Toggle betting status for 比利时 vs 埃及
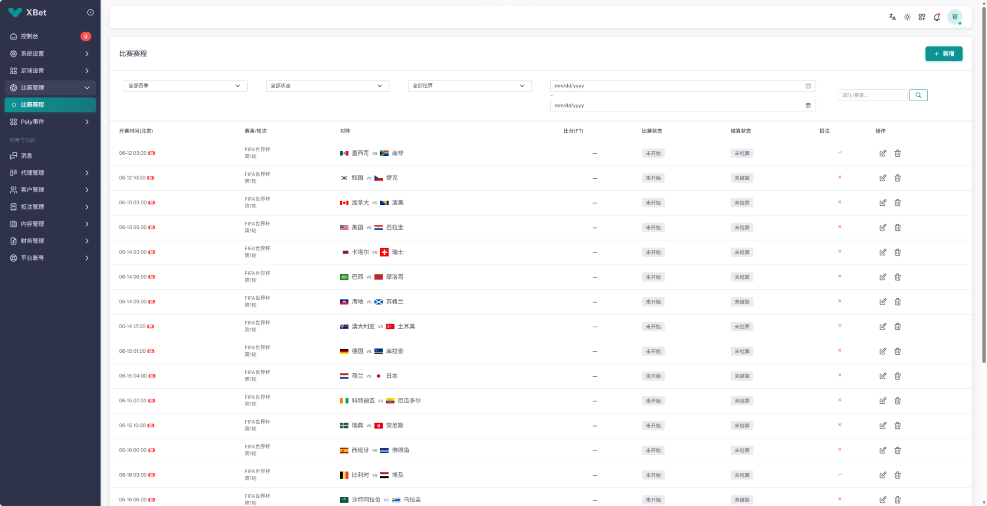 (x=840, y=475)
